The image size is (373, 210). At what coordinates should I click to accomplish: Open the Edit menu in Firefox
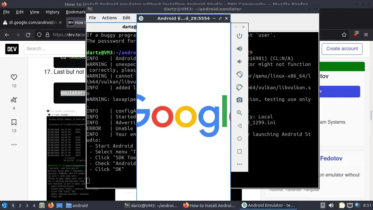[20, 12]
